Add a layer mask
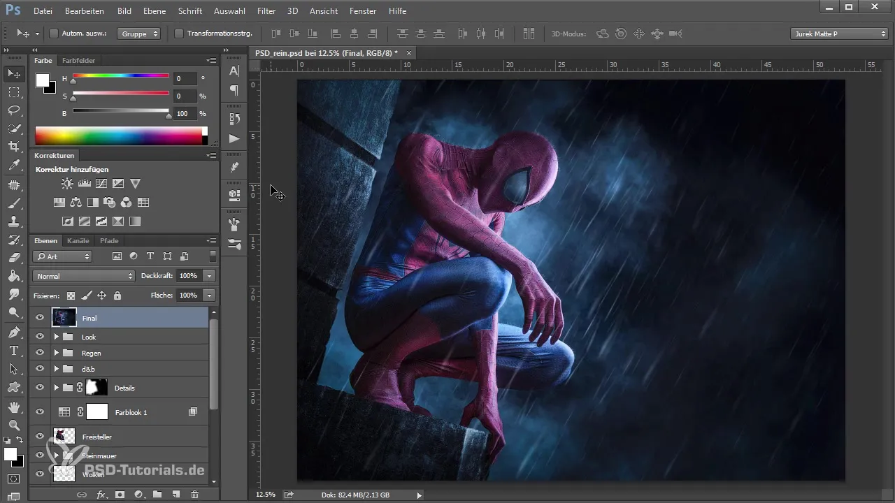This screenshot has height=503, width=895. tap(120, 495)
